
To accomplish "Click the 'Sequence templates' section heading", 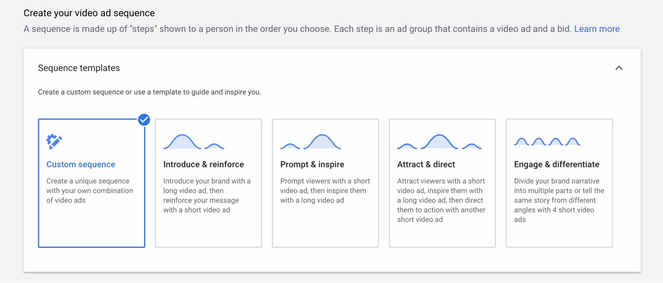I will [x=79, y=68].
